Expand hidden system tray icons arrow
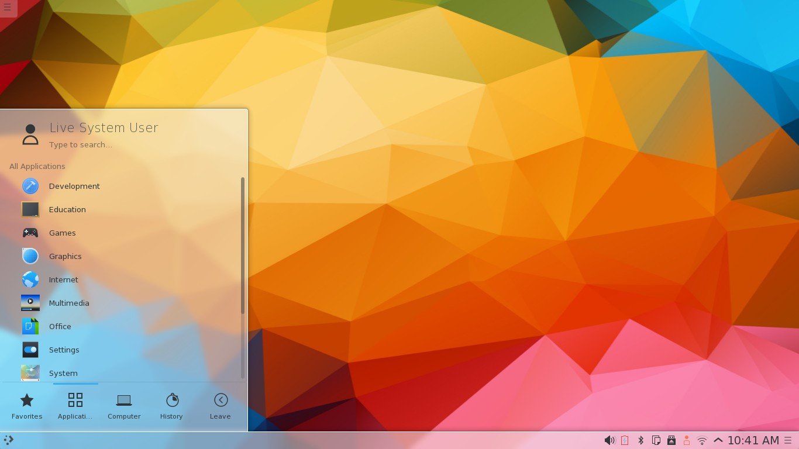799x449 pixels. tap(718, 440)
